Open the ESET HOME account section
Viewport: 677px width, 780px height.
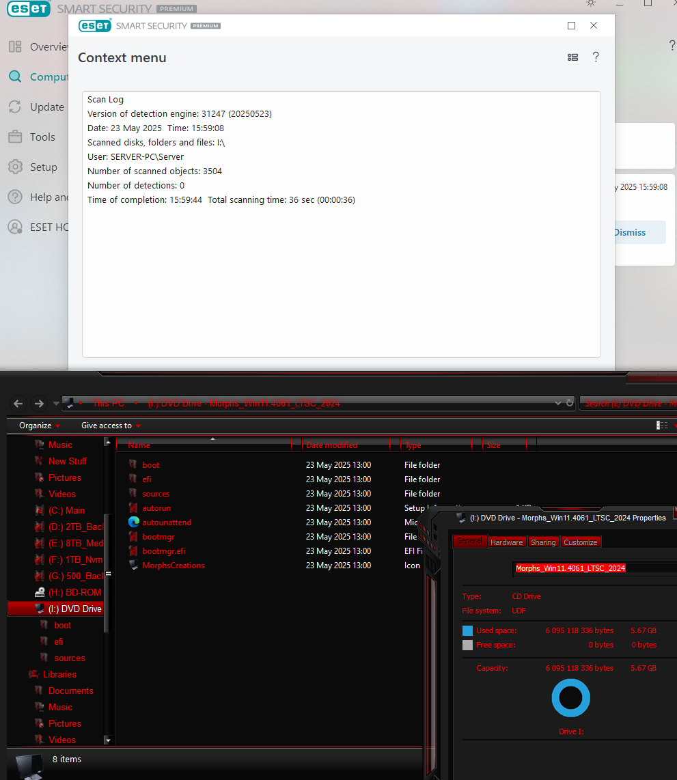pyautogui.click(x=38, y=227)
